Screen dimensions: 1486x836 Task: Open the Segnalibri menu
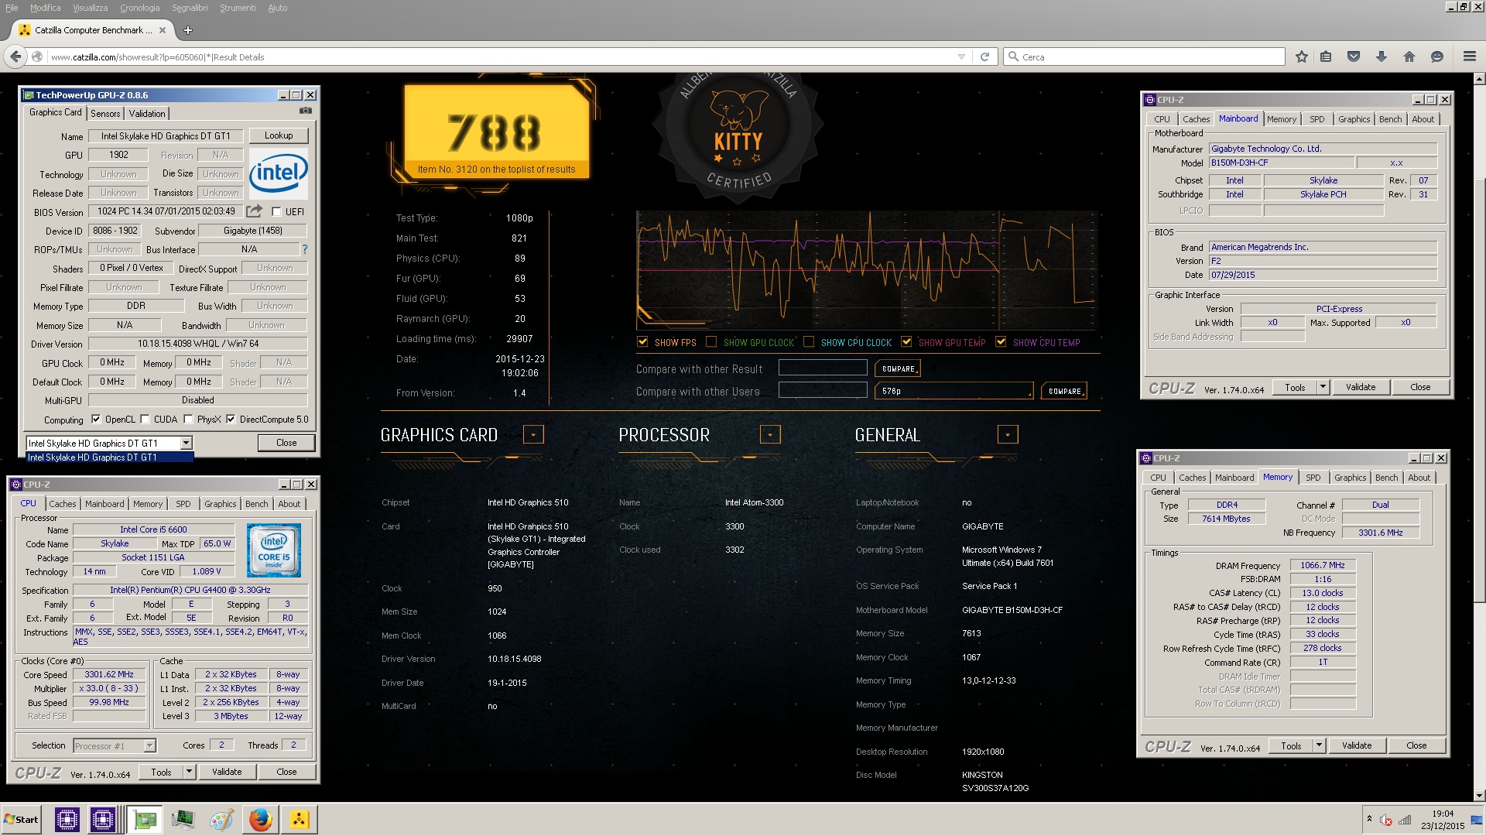coord(190,8)
